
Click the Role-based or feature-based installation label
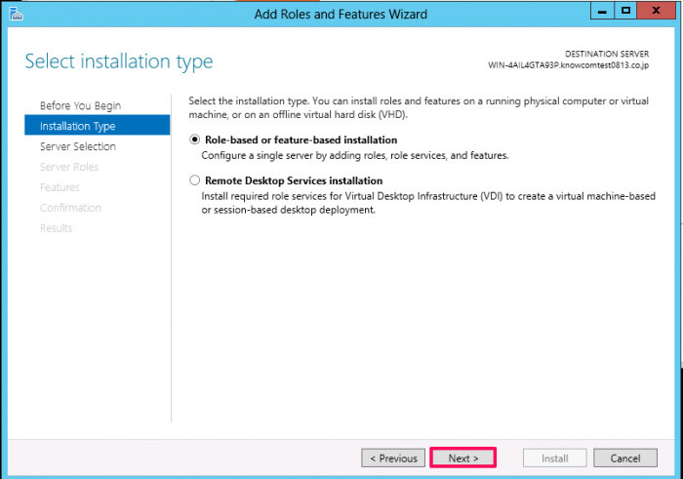pyautogui.click(x=301, y=140)
